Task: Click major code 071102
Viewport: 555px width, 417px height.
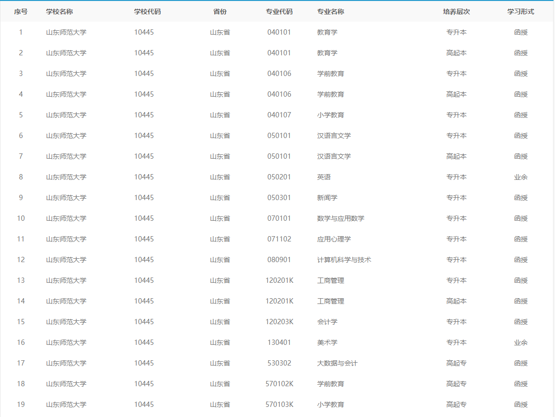Action: 279,239
